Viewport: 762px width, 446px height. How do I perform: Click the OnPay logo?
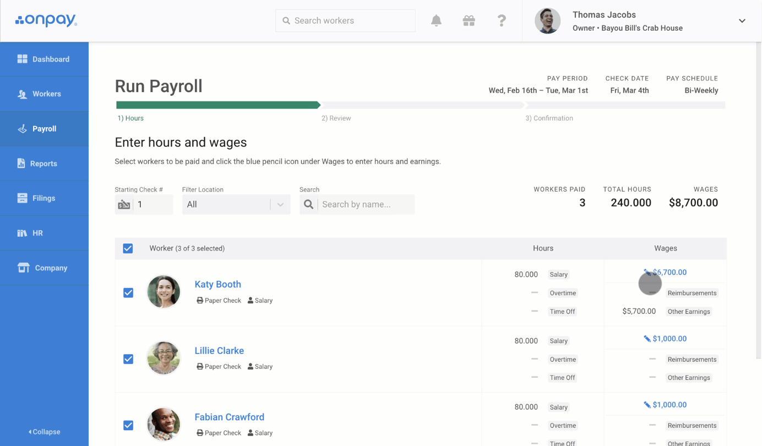(x=46, y=20)
